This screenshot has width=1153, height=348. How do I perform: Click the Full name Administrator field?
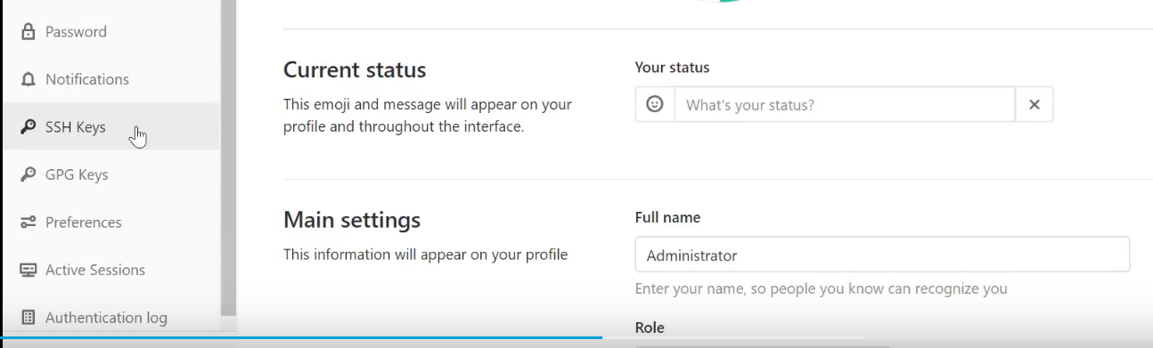click(882, 255)
